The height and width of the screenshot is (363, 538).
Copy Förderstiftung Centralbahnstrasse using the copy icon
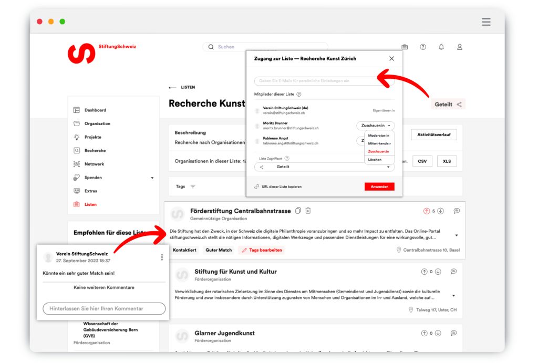[298, 211]
